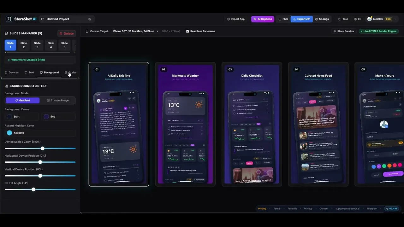404x227 pixels.
Task: Open the Refunds link
Action: [292, 209]
